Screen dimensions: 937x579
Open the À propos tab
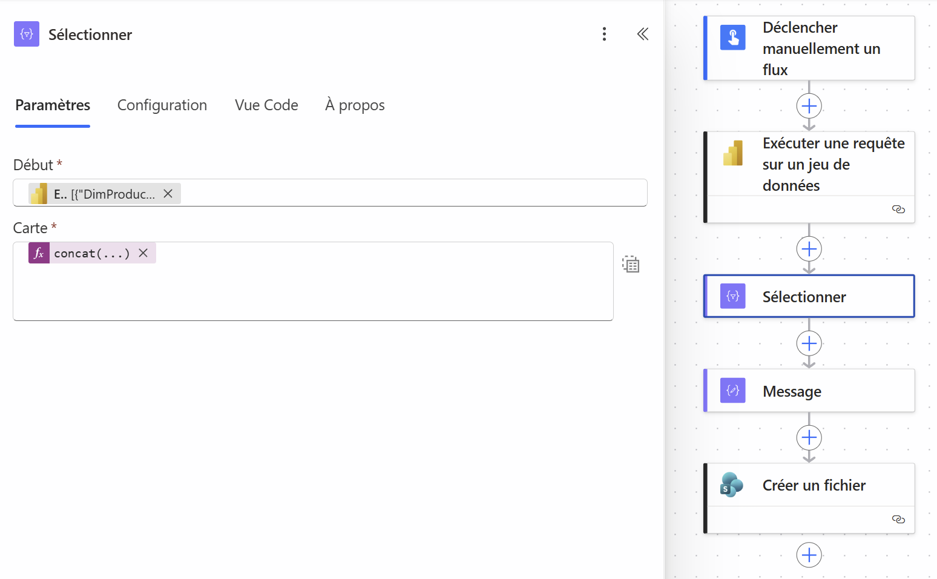click(355, 105)
